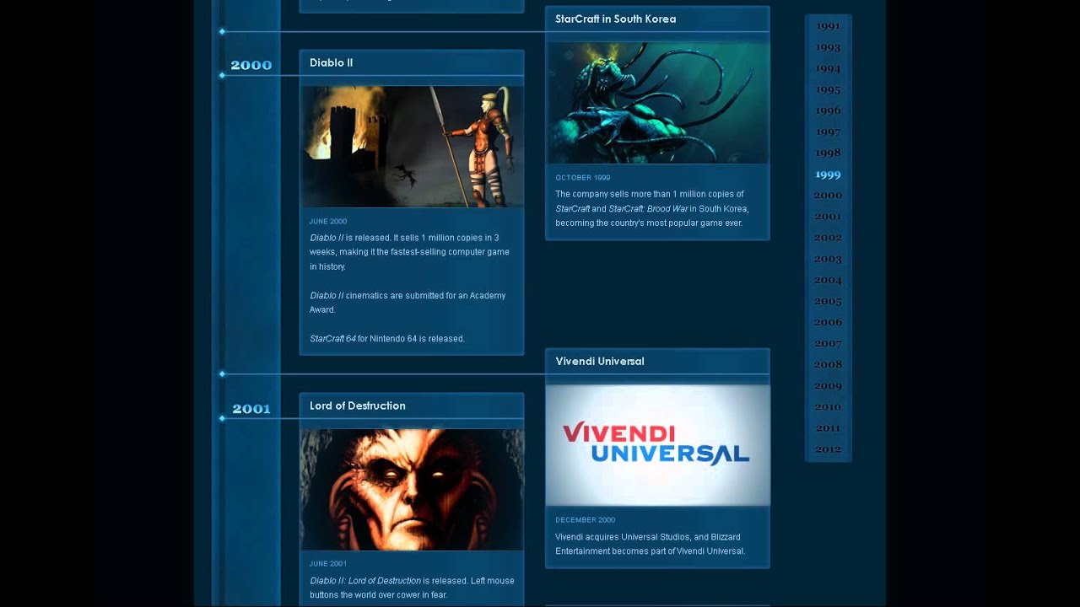This screenshot has height=607, width=1080.
Task: Click the 1 million copies South Korea text
Action: (x=651, y=208)
